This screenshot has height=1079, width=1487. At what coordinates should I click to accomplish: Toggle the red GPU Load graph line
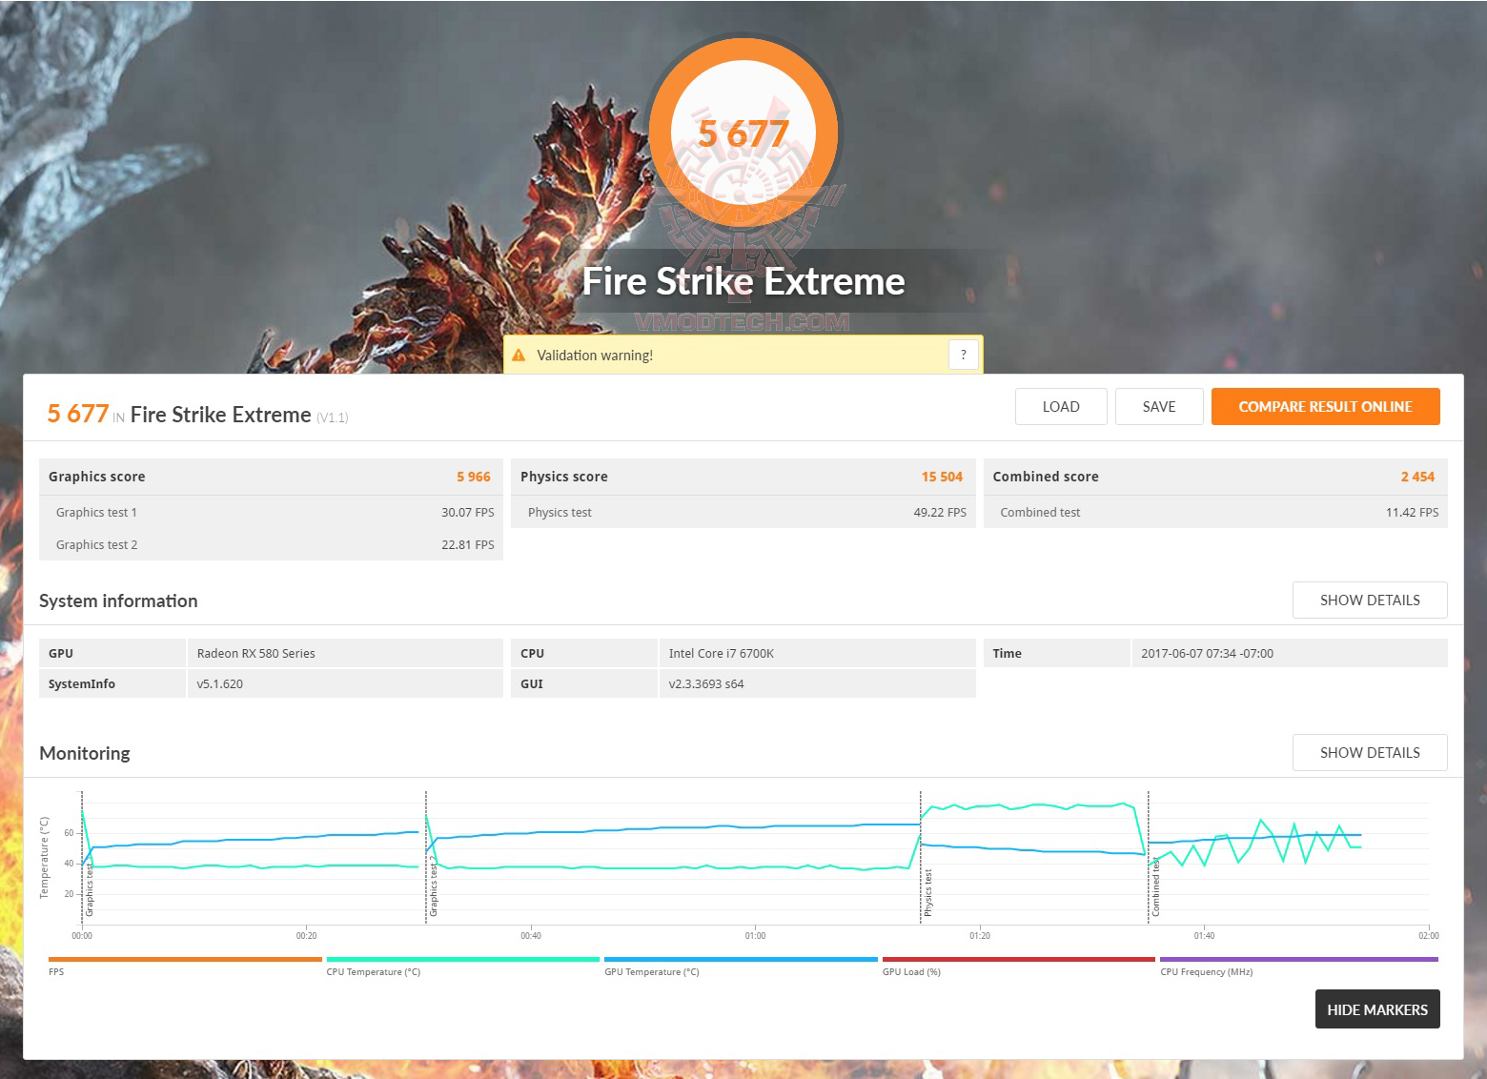pos(1018,959)
